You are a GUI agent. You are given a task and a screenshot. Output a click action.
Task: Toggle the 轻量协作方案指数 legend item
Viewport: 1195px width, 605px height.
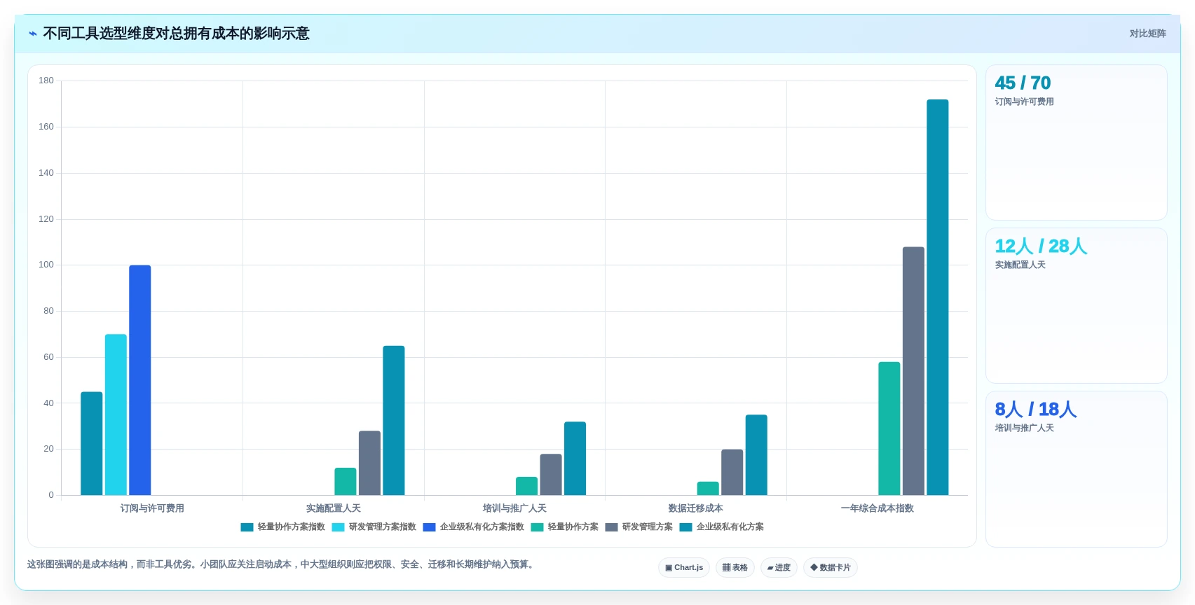[x=283, y=527]
